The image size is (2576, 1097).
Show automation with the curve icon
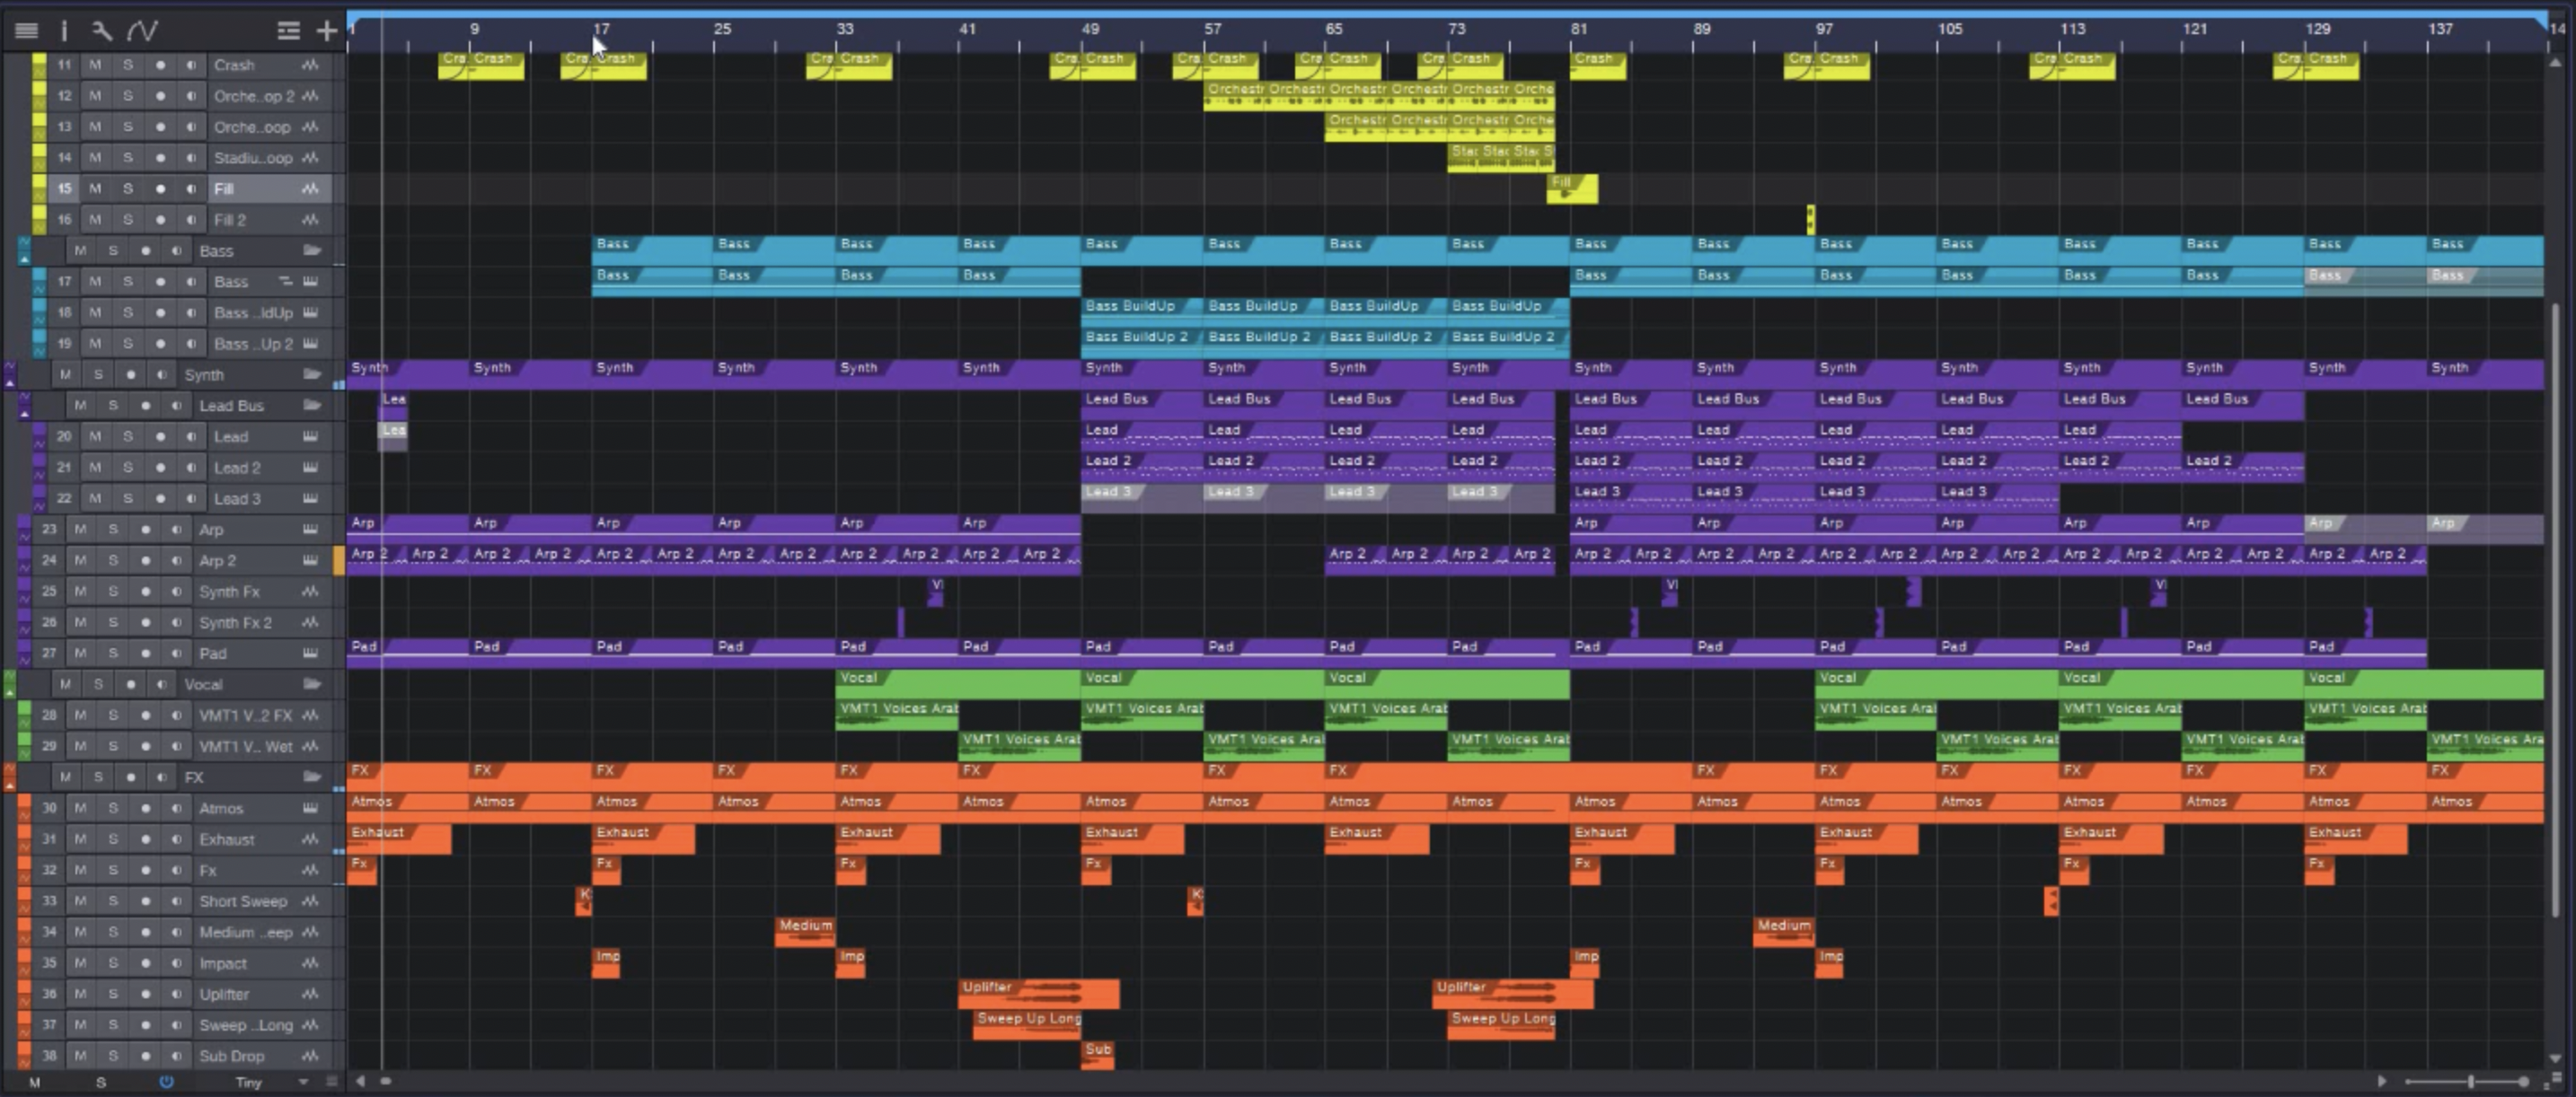tap(142, 31)
